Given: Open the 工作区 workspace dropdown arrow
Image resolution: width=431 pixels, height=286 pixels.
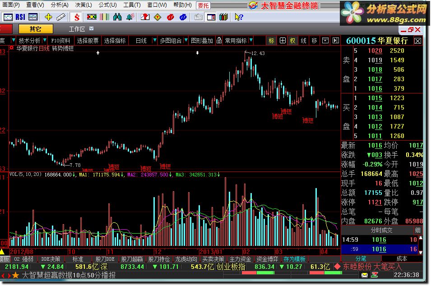Looking at the screenshot, I should pos(92,28).
